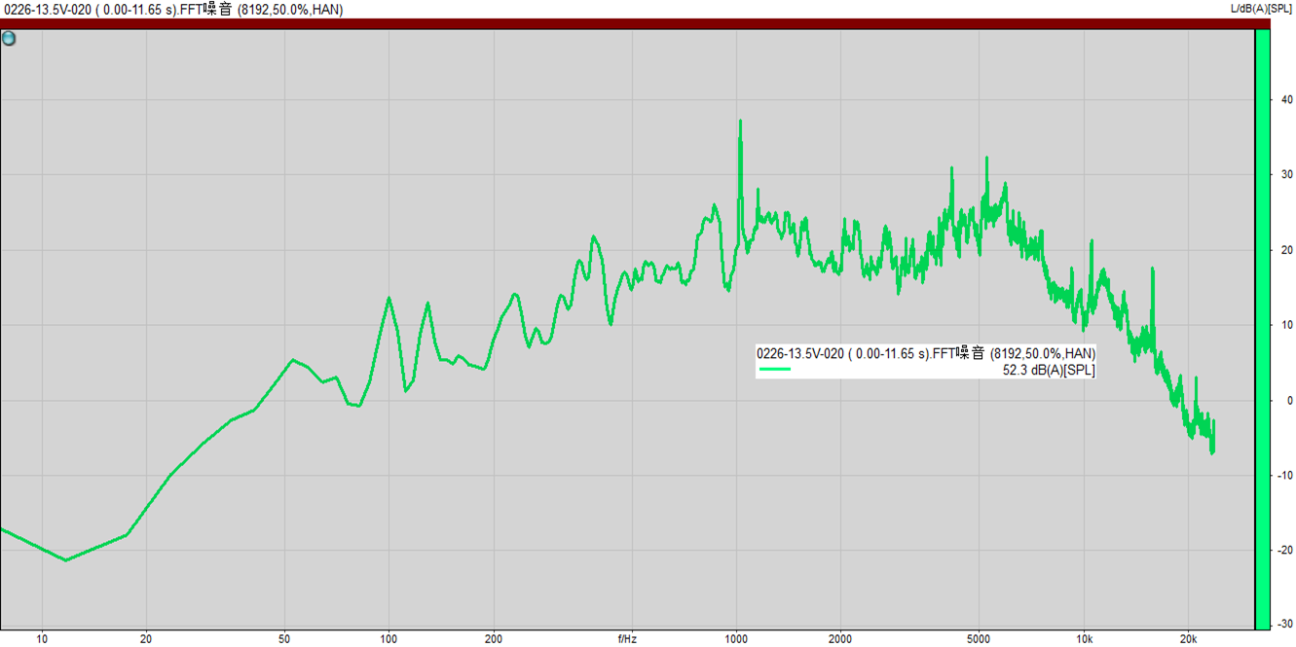1296x647 pixels.
Task: Click the 52.3 dB(A)[SPL] legend value
Action: click(1048, 370)
